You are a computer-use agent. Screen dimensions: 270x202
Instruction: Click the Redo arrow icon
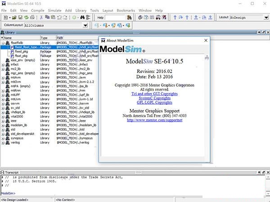[x=65, y=18]
